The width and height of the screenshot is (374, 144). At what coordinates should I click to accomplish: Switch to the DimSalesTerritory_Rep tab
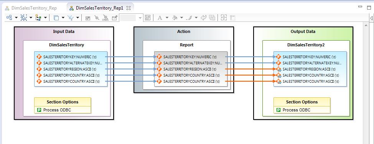[x=31, y=8]
